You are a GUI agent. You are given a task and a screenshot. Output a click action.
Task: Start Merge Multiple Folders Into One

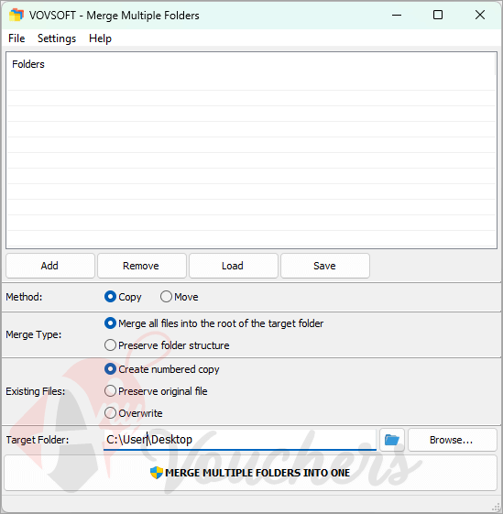pos(251,473)
